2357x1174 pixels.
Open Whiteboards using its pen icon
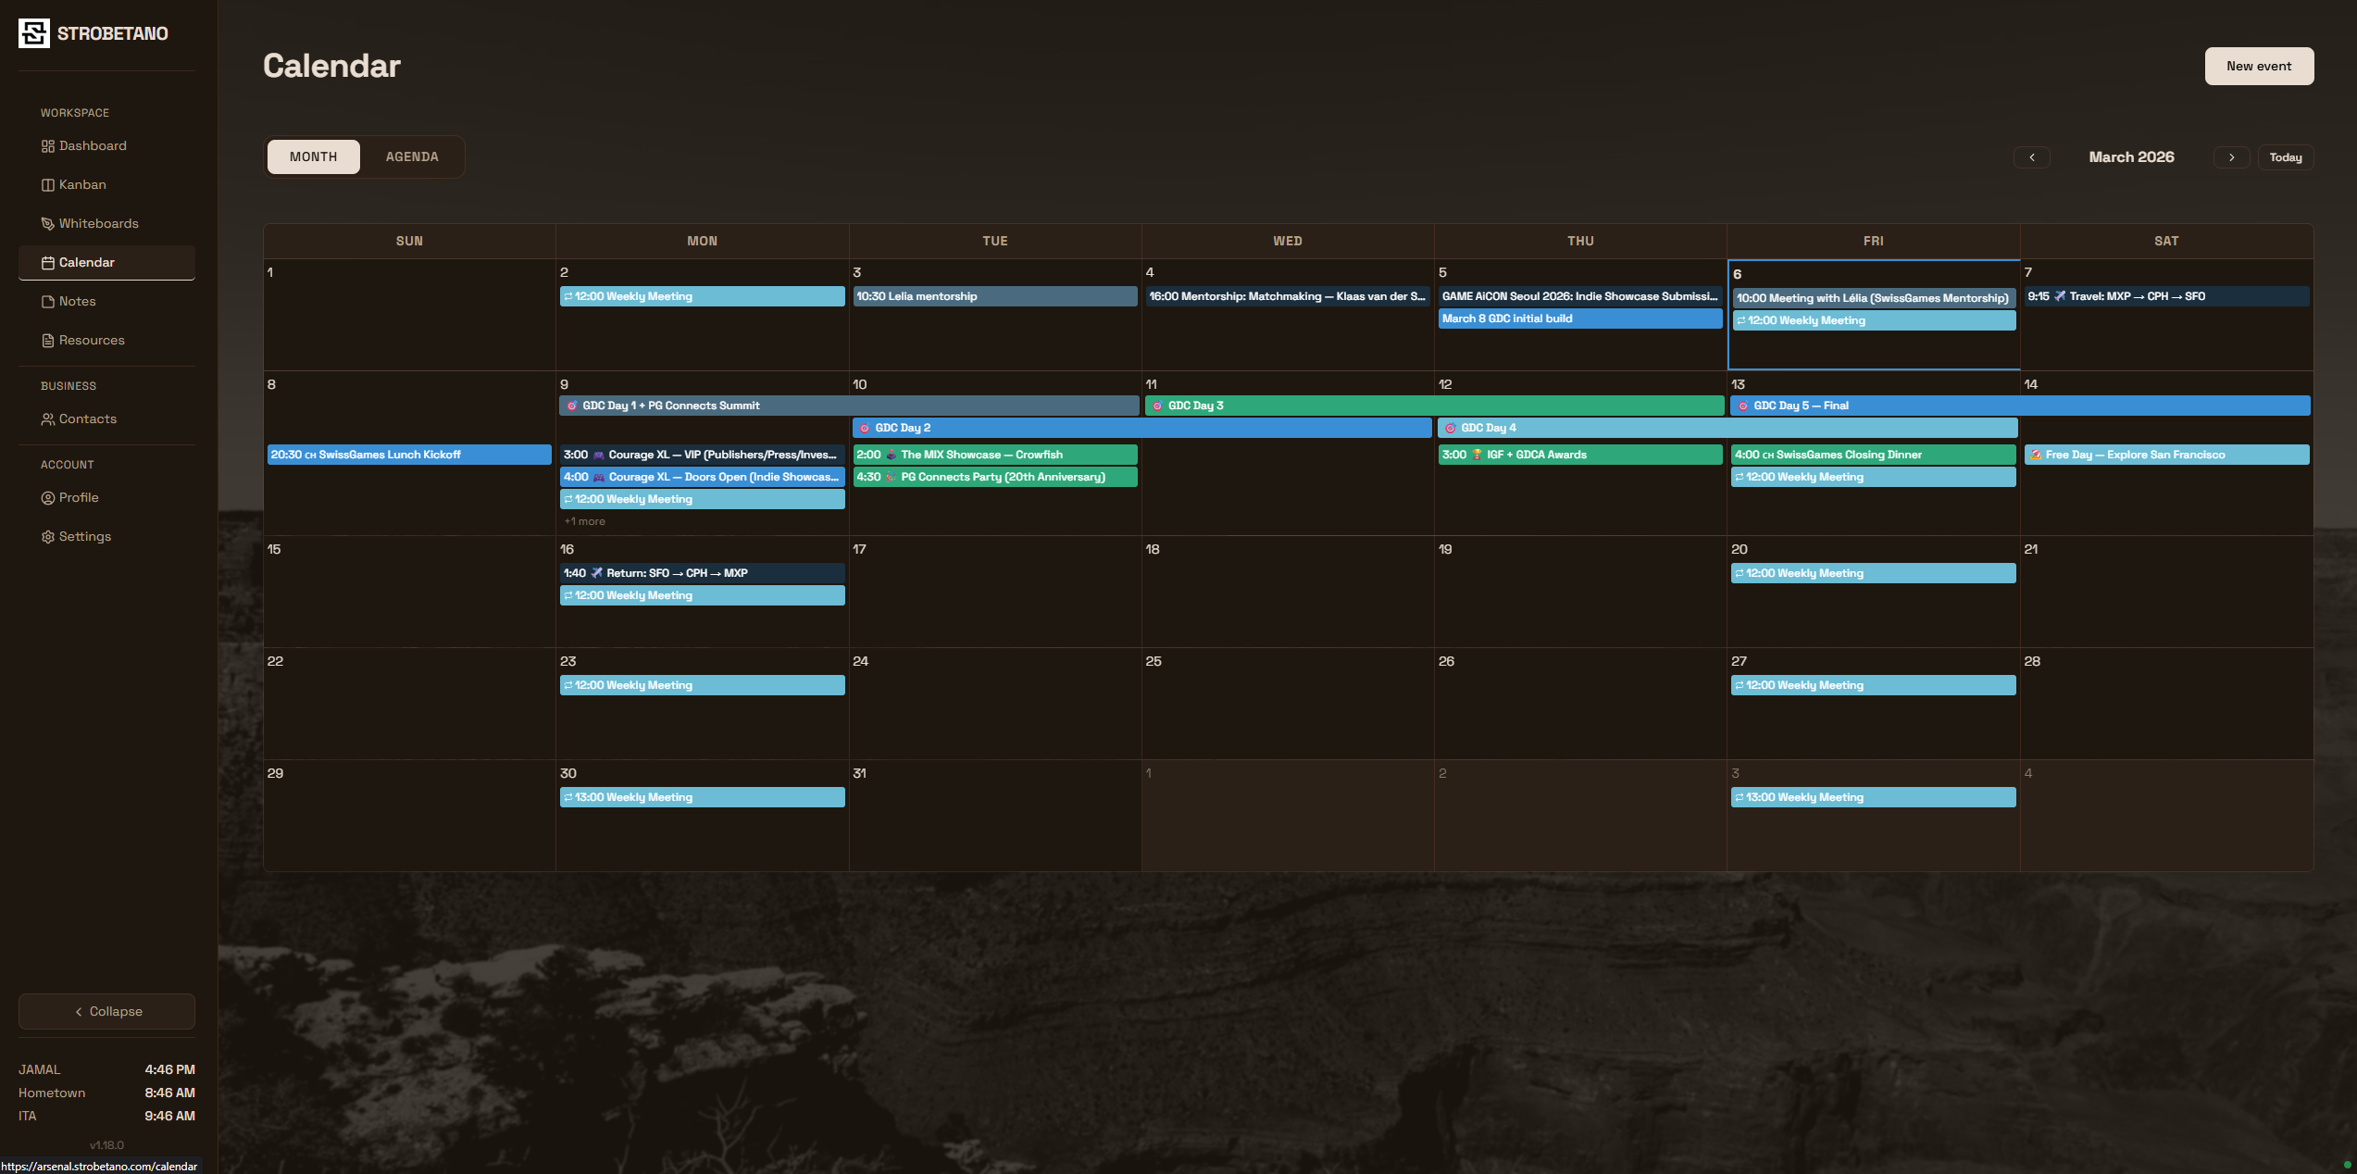point(47,223)
